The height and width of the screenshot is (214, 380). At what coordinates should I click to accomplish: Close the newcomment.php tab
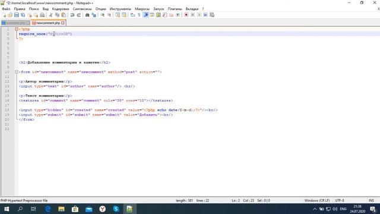63,23
